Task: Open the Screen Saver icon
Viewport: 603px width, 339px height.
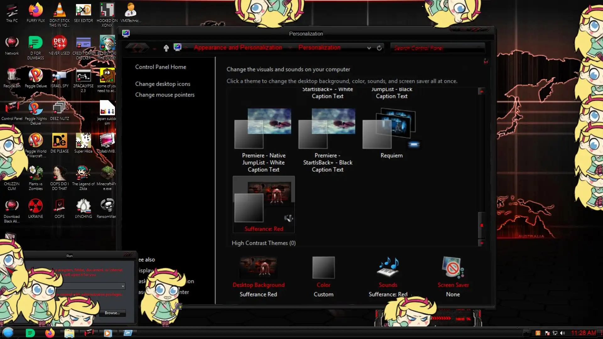Action: coord(453,267)
